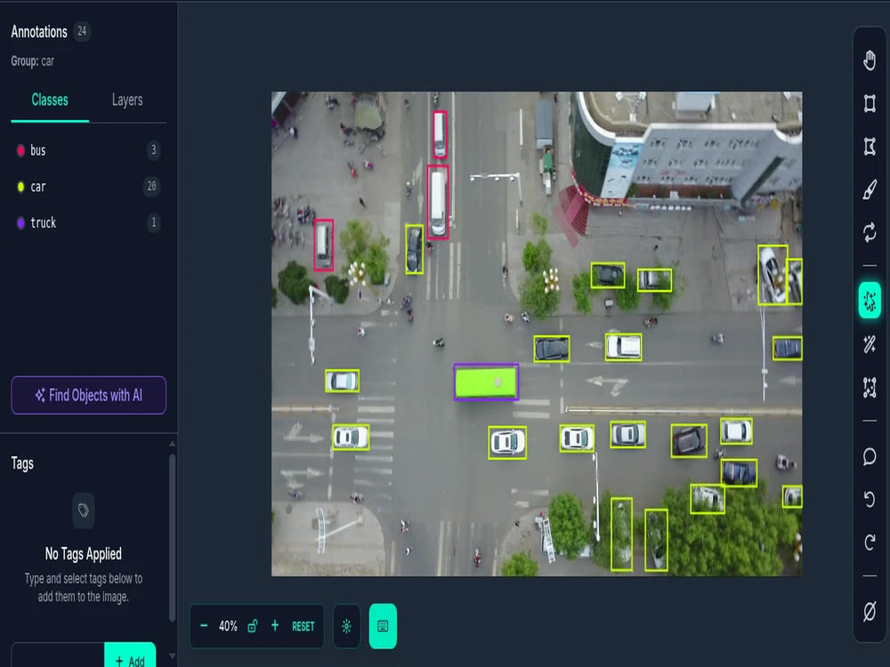Click the Annotations count badge 24
890x667 pixels.
[82, 31]
